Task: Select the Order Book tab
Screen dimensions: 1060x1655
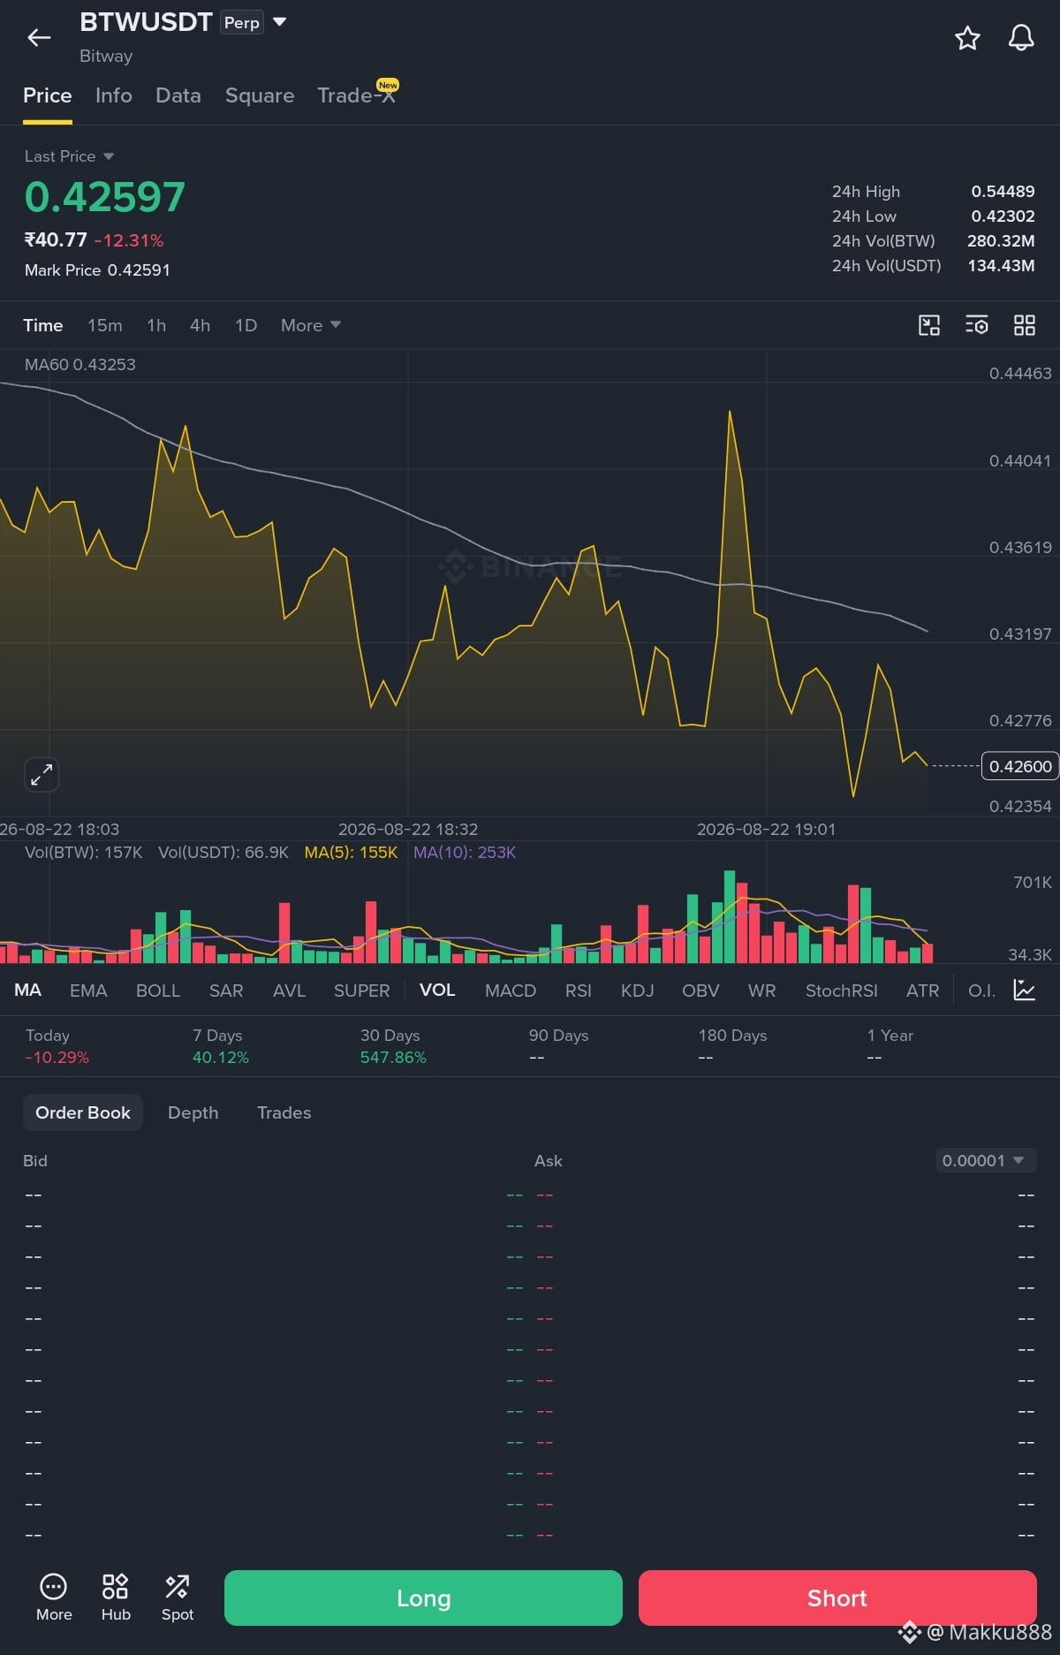Action: [x=83, y=1112]
